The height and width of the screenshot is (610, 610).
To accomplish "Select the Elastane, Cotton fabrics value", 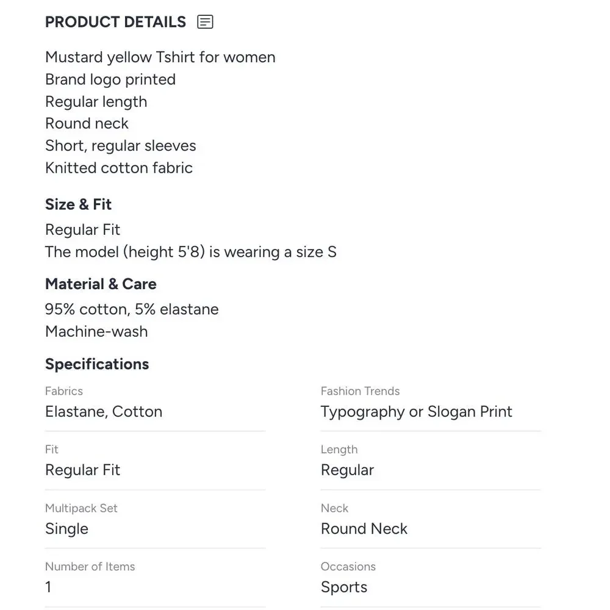I will 104,412.
